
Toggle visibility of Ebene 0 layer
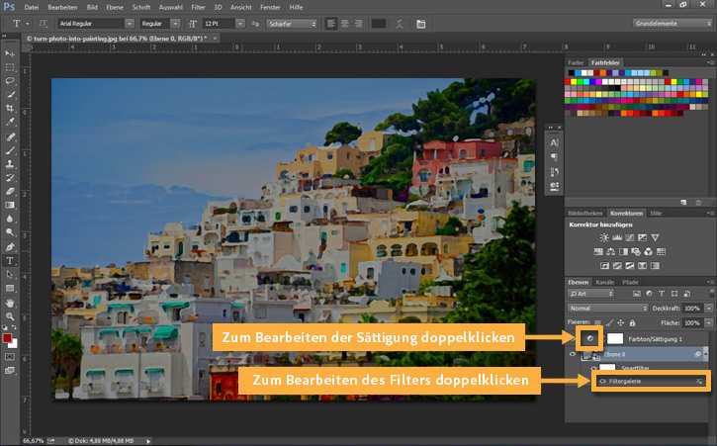click(573, 354)
